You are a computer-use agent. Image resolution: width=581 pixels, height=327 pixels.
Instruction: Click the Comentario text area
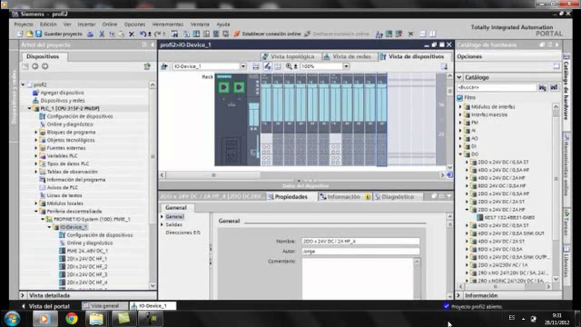358,278
